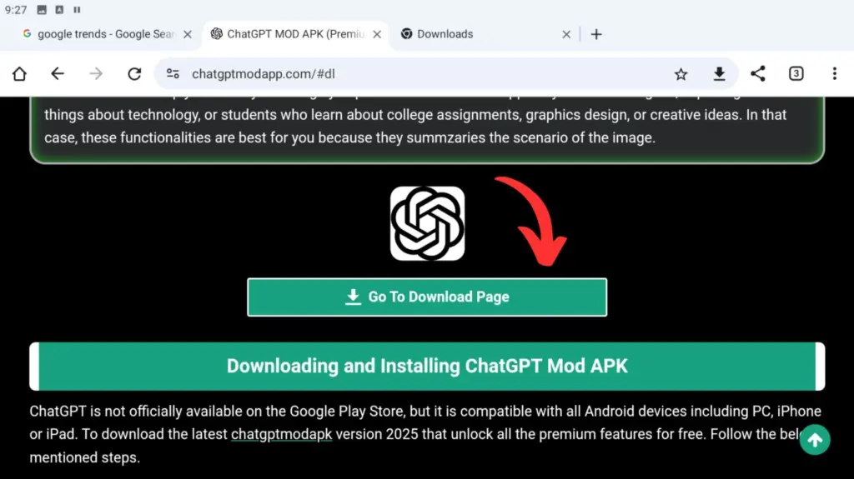The image size is (854, 479).
Task: Click Go To Download Page button
Action: click(x=427, y=297)
